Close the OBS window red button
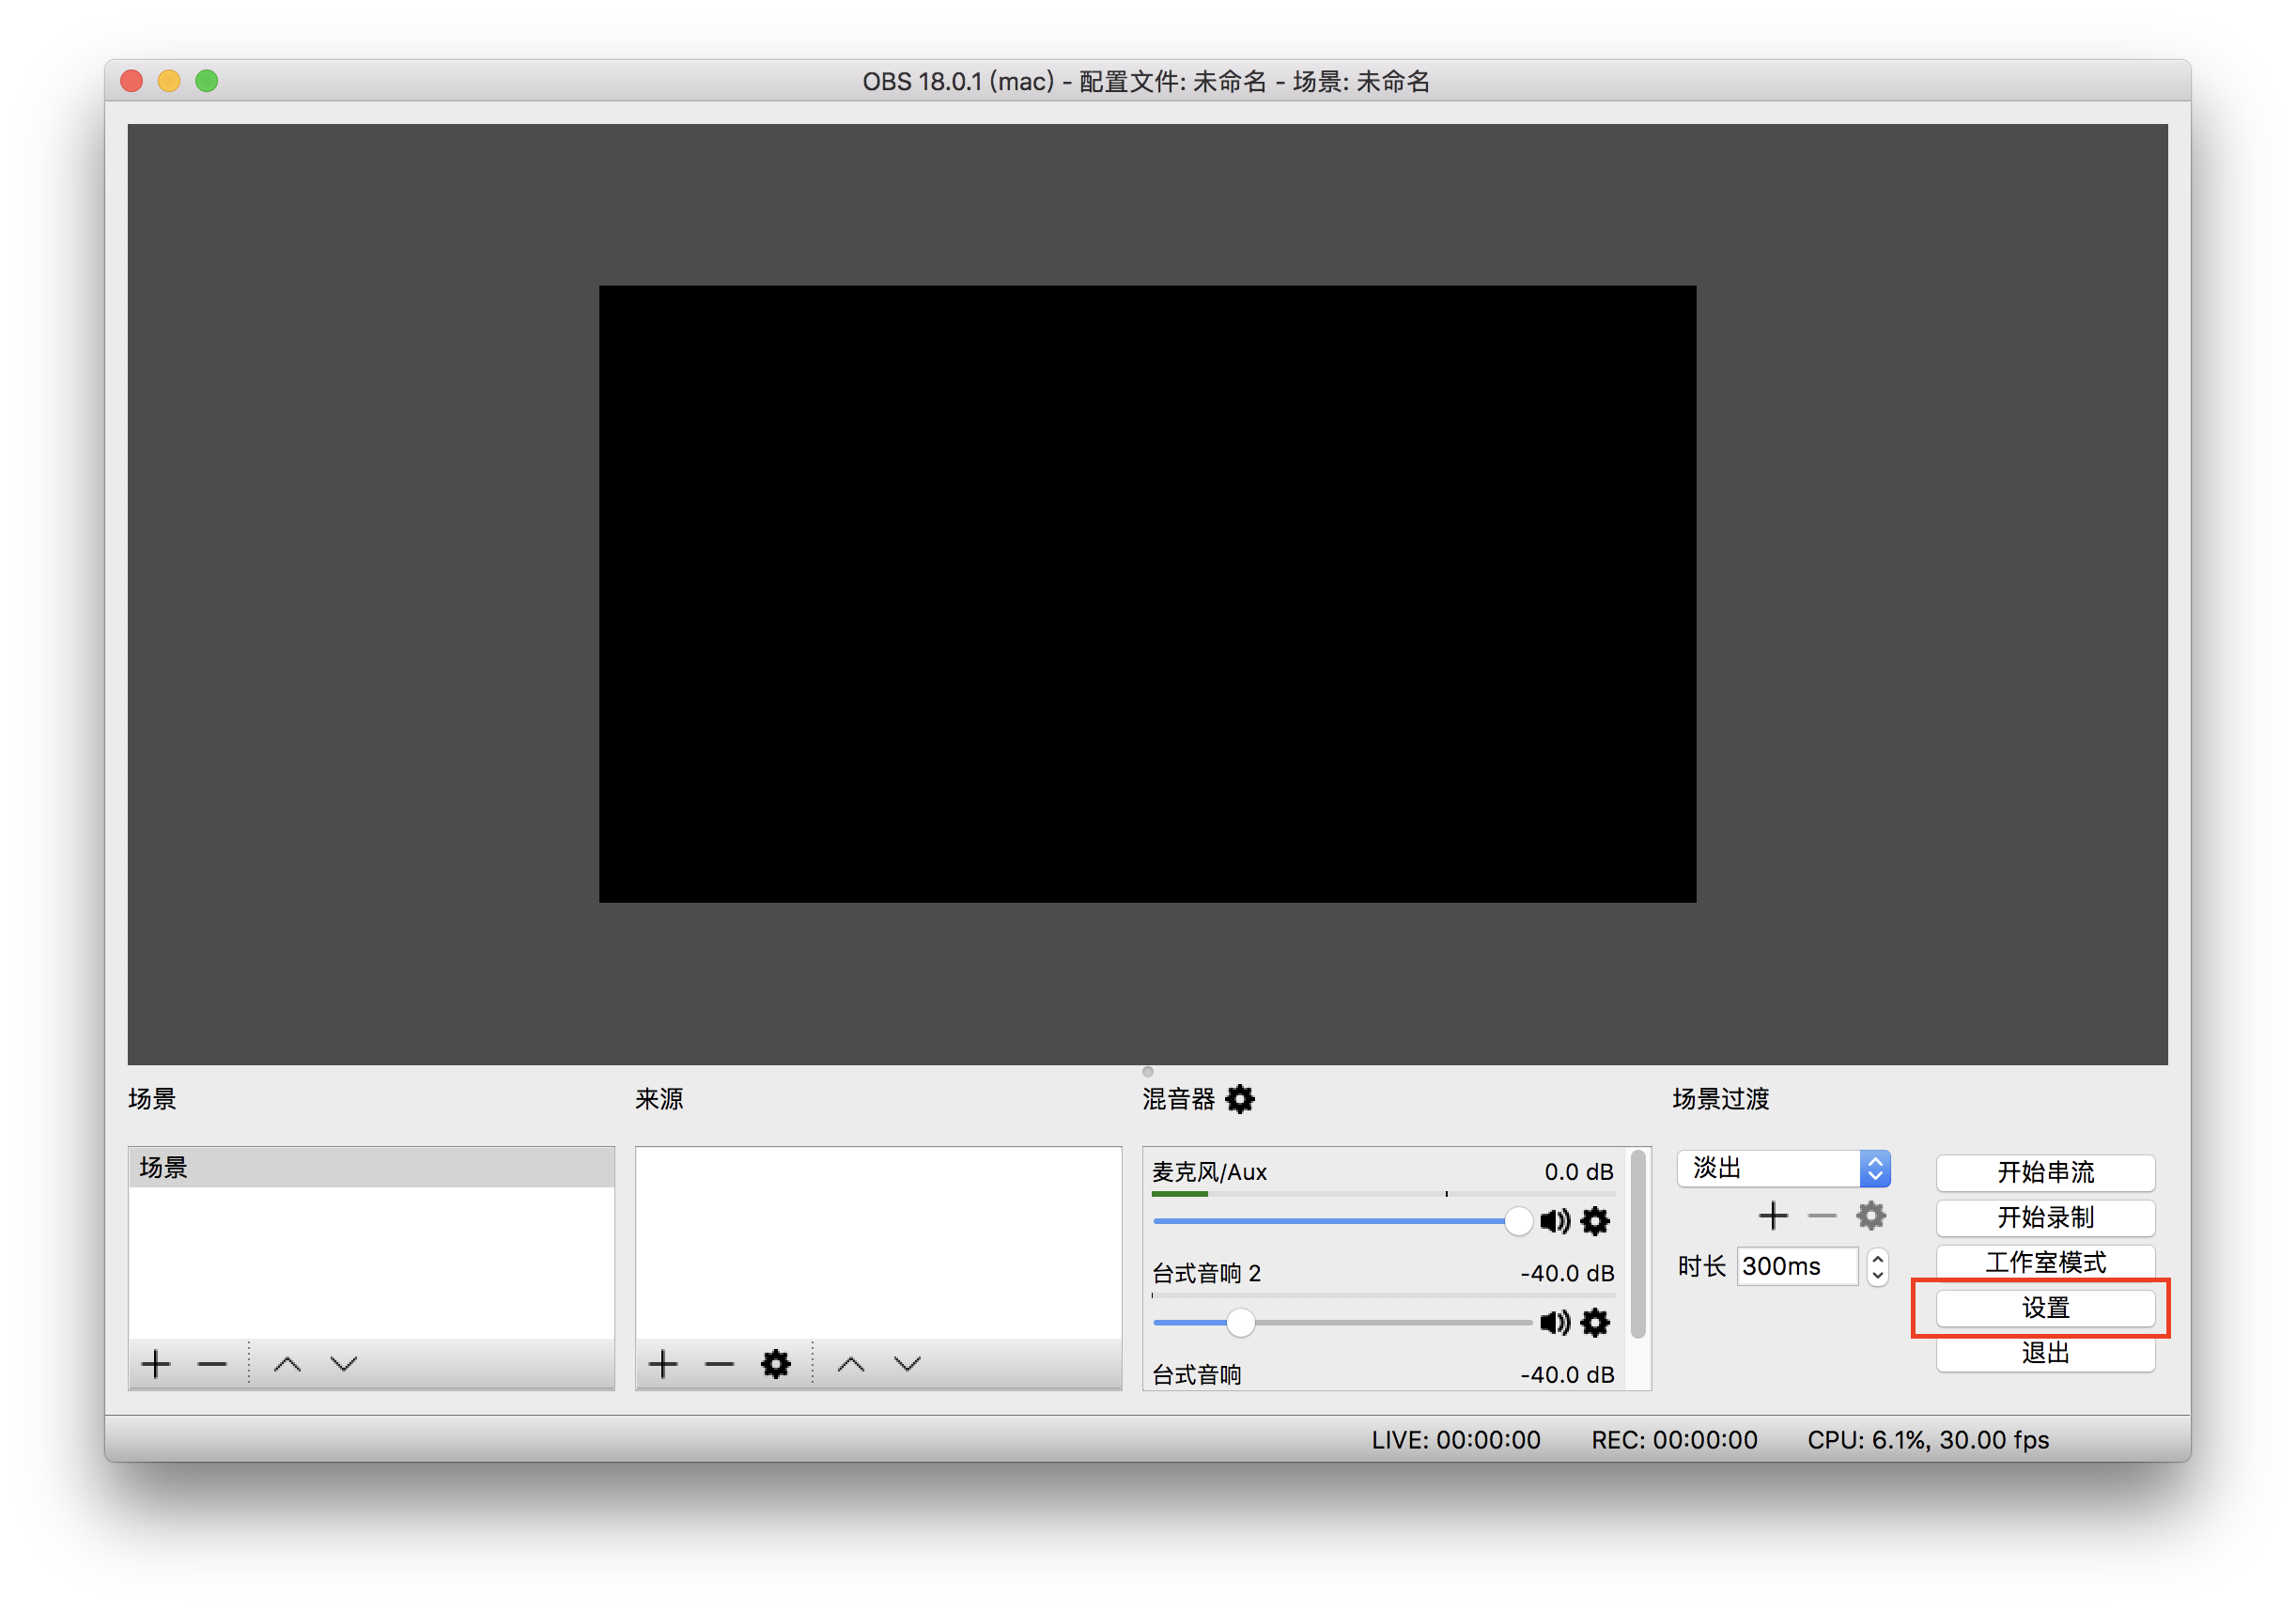Screen dimensions: 2296x1612 (x=131, y=81)
